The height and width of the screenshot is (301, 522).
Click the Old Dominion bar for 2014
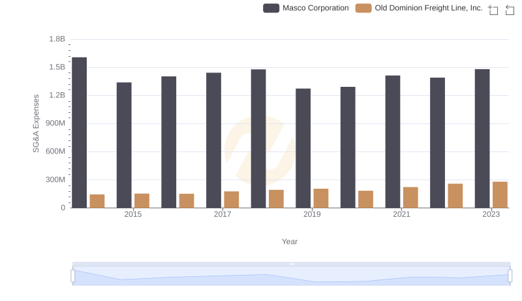(97, 201)
